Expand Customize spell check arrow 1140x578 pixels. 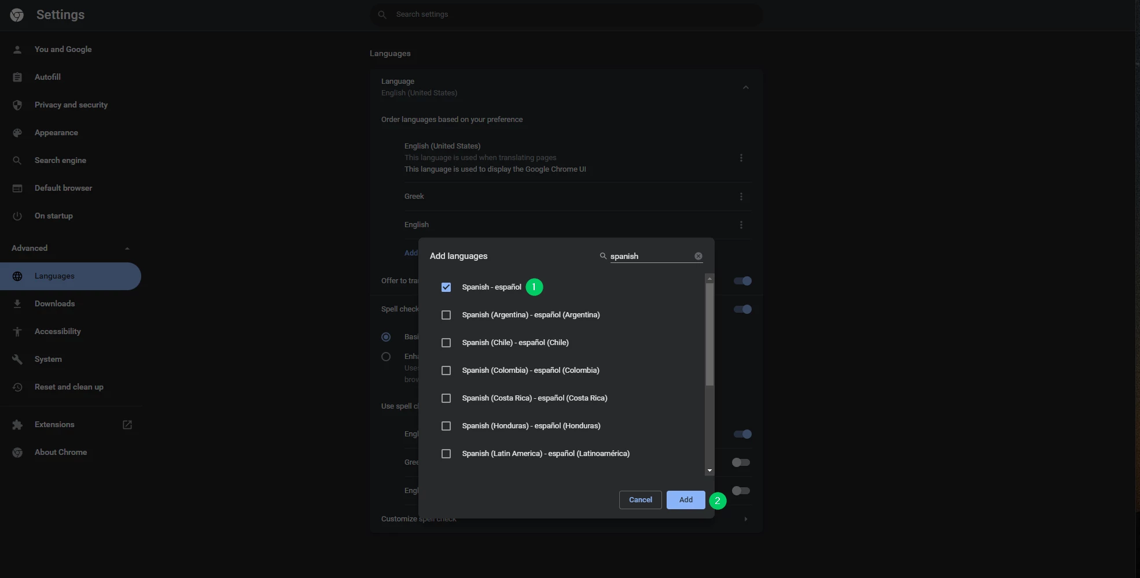[x=745, y=519]
